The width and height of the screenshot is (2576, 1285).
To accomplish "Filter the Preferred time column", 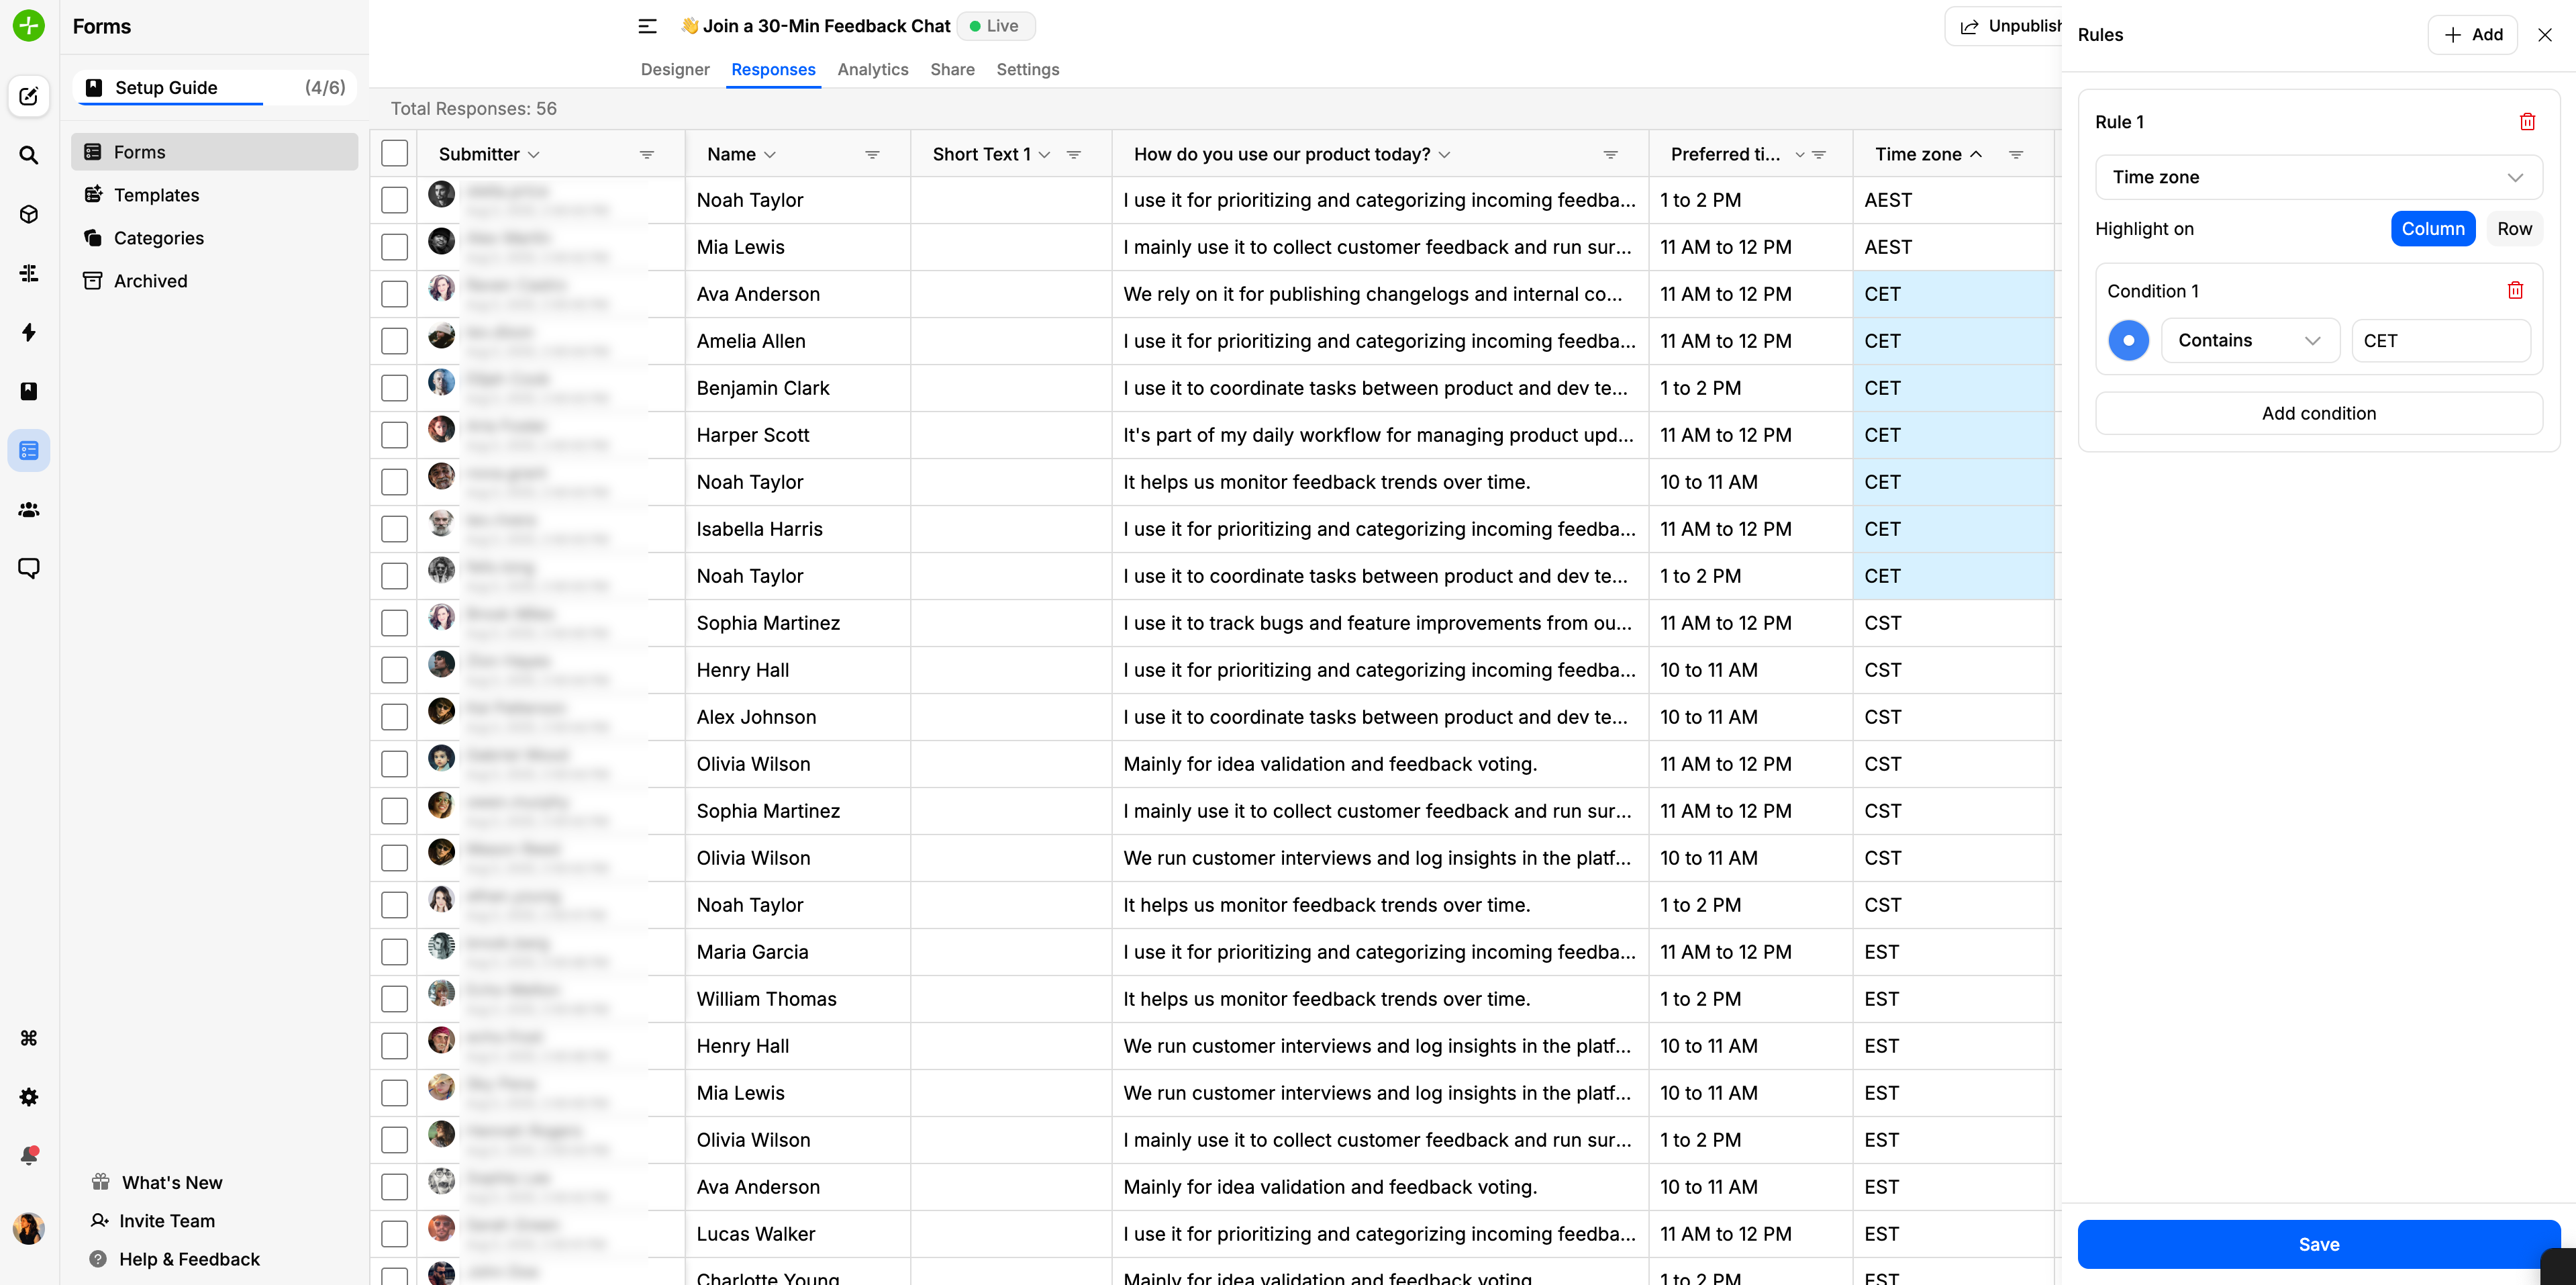I will 1819,155.
